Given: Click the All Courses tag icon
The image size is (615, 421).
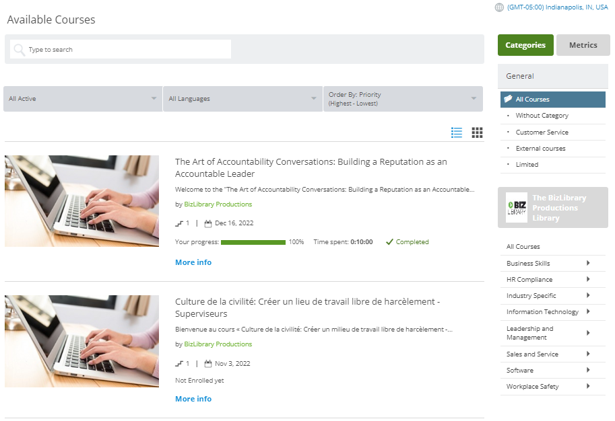Looking at the screenshot, I should click(508, 99).
